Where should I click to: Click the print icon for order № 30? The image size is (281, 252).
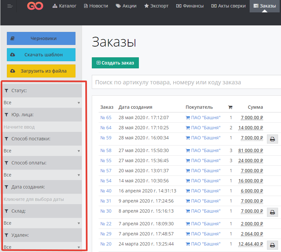tap(272, 212)
